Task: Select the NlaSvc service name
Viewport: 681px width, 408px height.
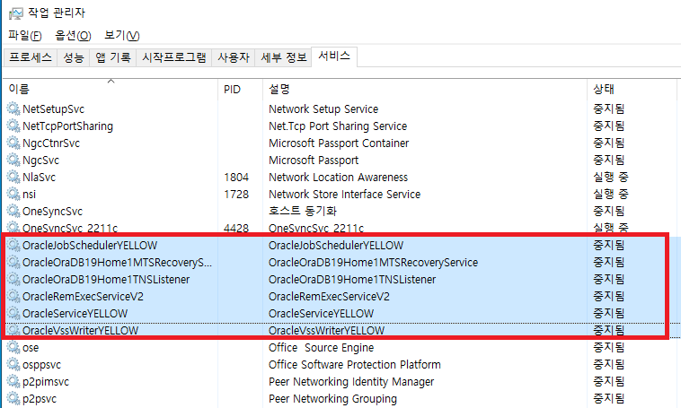Action: 40,178
